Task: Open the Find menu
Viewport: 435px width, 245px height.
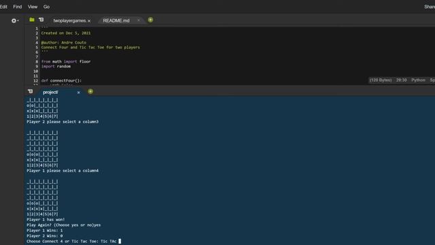Action: [18, 7]
